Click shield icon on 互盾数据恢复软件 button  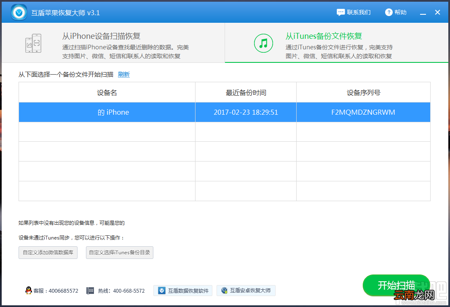tap(162, 291)
